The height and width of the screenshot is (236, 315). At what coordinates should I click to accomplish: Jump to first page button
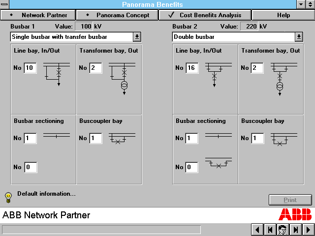270,230
